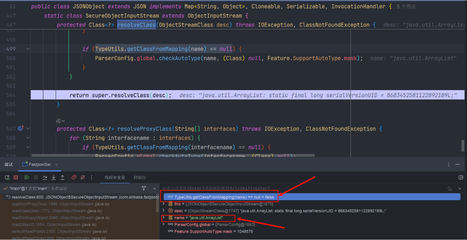
Task: Click the editor vertical scrollbar thumb
Action: pyautogui.click(x=463, y=146)
